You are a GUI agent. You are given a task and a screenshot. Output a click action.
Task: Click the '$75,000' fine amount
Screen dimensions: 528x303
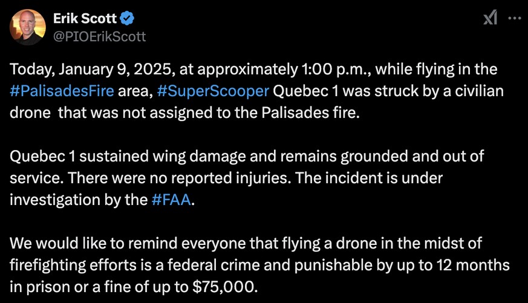(225, 287)
